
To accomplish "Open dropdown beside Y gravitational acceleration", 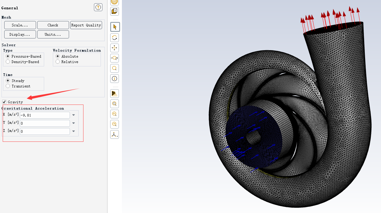I will (74, 123).
